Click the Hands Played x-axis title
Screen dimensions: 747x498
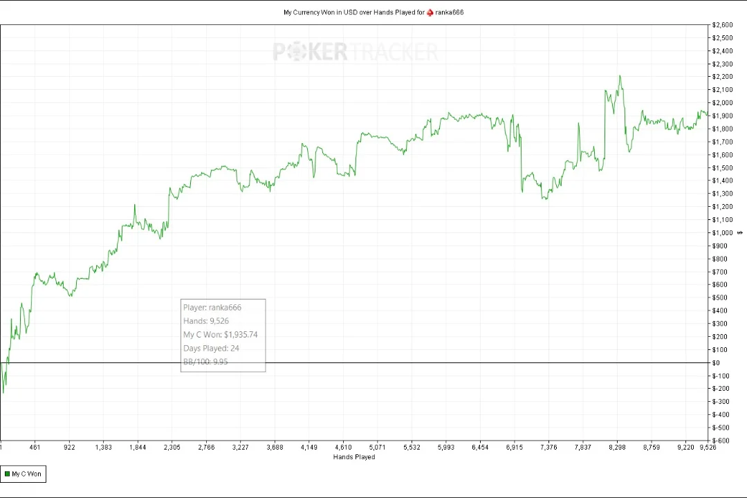(x=353, y=456)
